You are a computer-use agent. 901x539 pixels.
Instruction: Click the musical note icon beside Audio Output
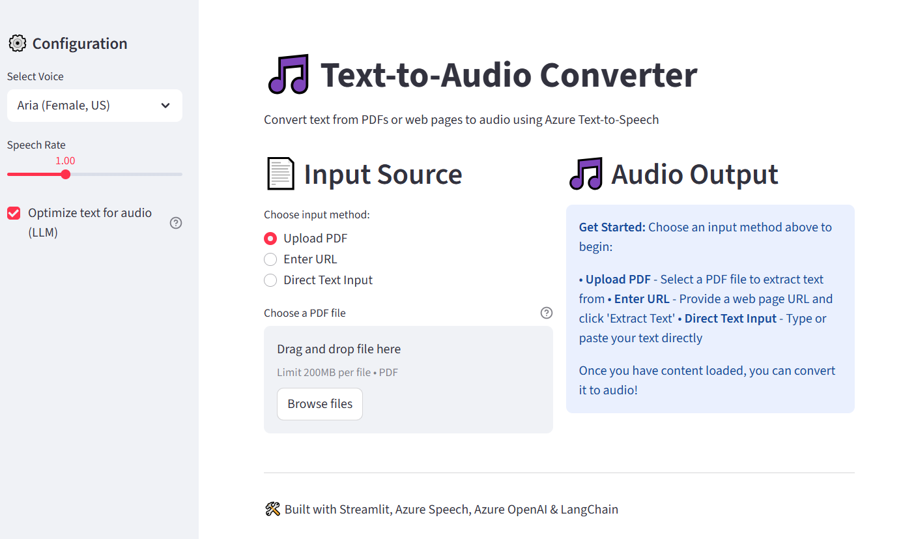coord(585,173)
